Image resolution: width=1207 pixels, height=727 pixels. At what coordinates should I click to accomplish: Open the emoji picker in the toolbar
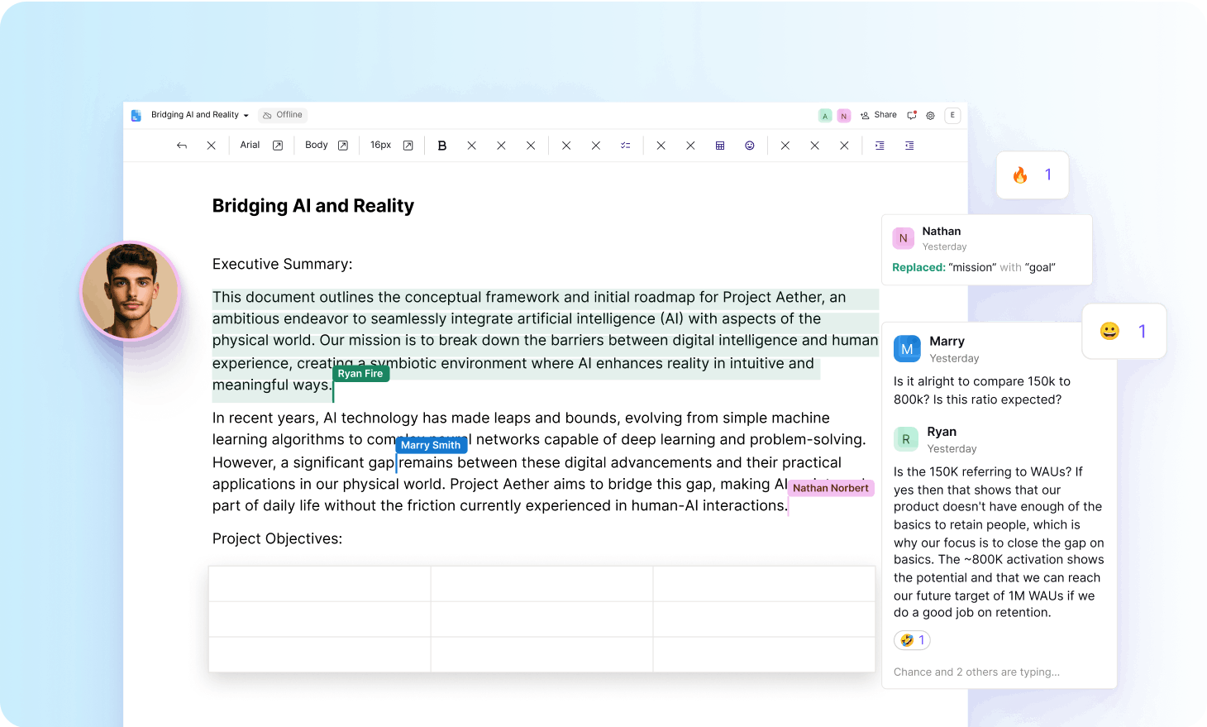tap(750, 146)
